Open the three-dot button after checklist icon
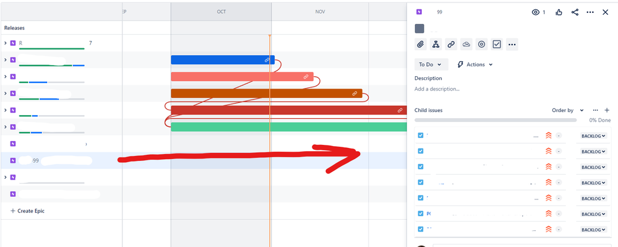This screenshot has width=618, height=247. (512, 44)
